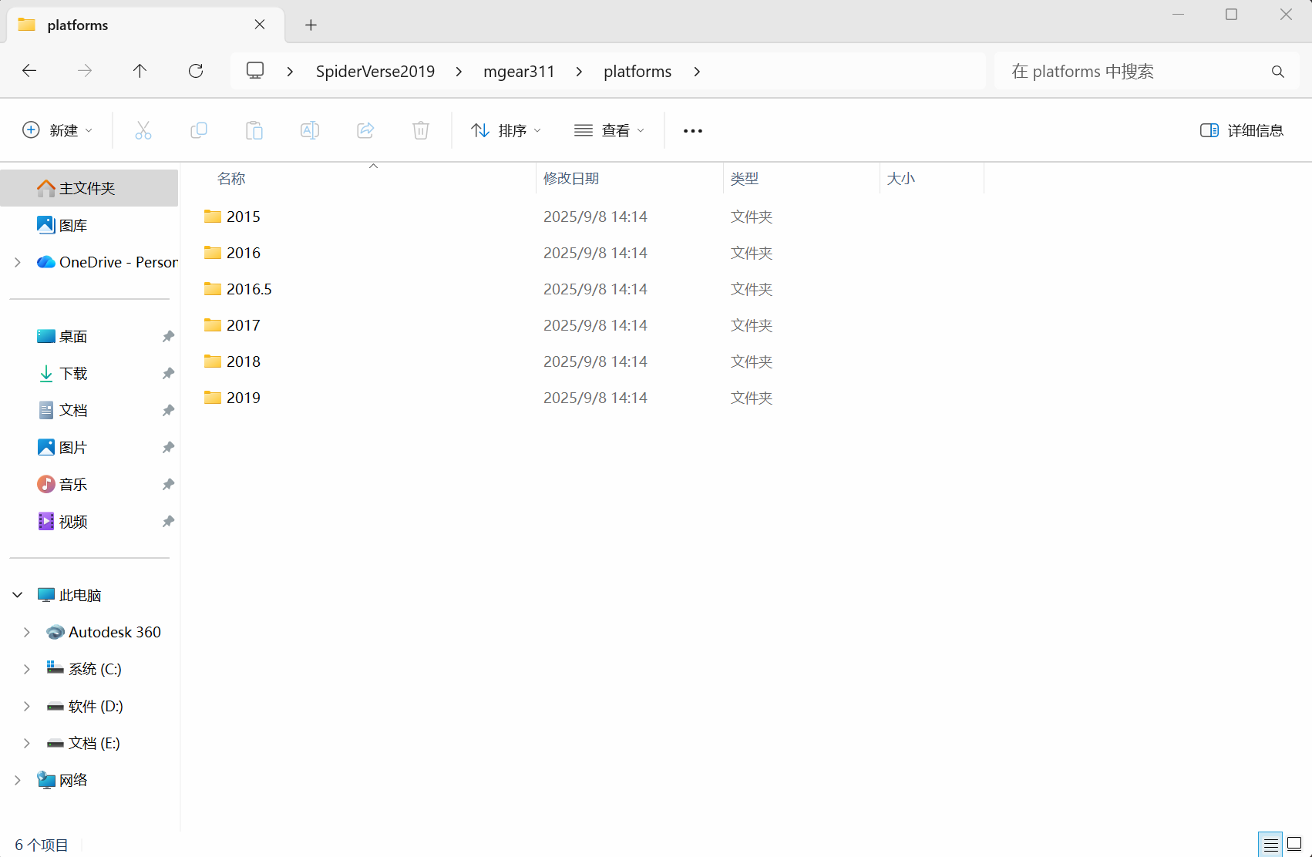Switch to details list view in status bar
The image size is (1312, 857).
pyautogui.click(x=1270, y=844)
